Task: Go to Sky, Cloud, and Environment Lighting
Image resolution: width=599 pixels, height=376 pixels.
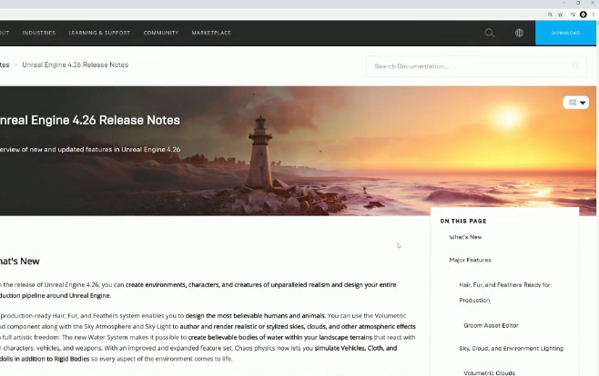Action: [511, 348]
